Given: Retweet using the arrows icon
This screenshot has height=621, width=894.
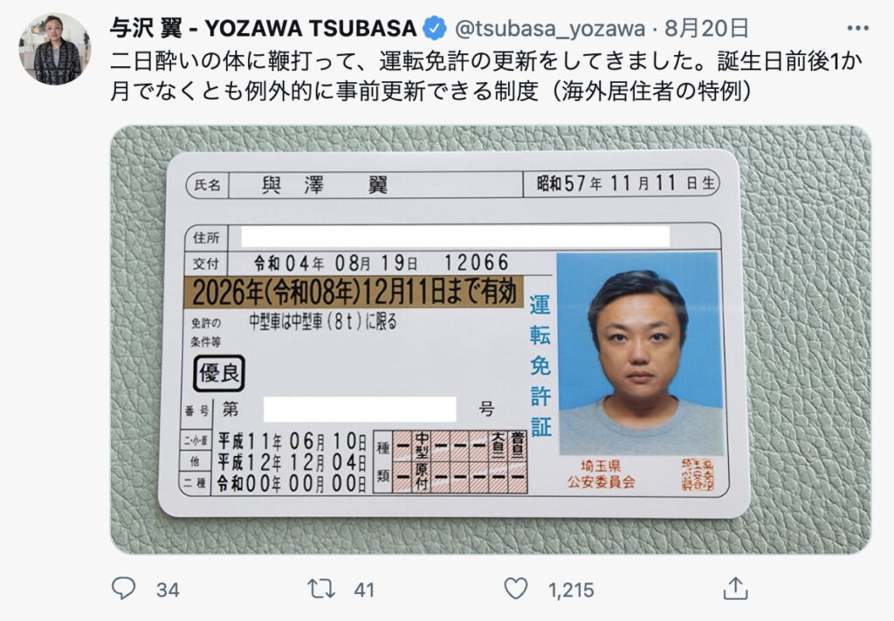Looking at the screenshot, I should pyautogui.click(x=321, y=589).
